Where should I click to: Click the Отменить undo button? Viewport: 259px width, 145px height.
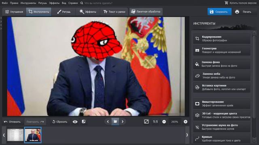(x=13, y=122)
